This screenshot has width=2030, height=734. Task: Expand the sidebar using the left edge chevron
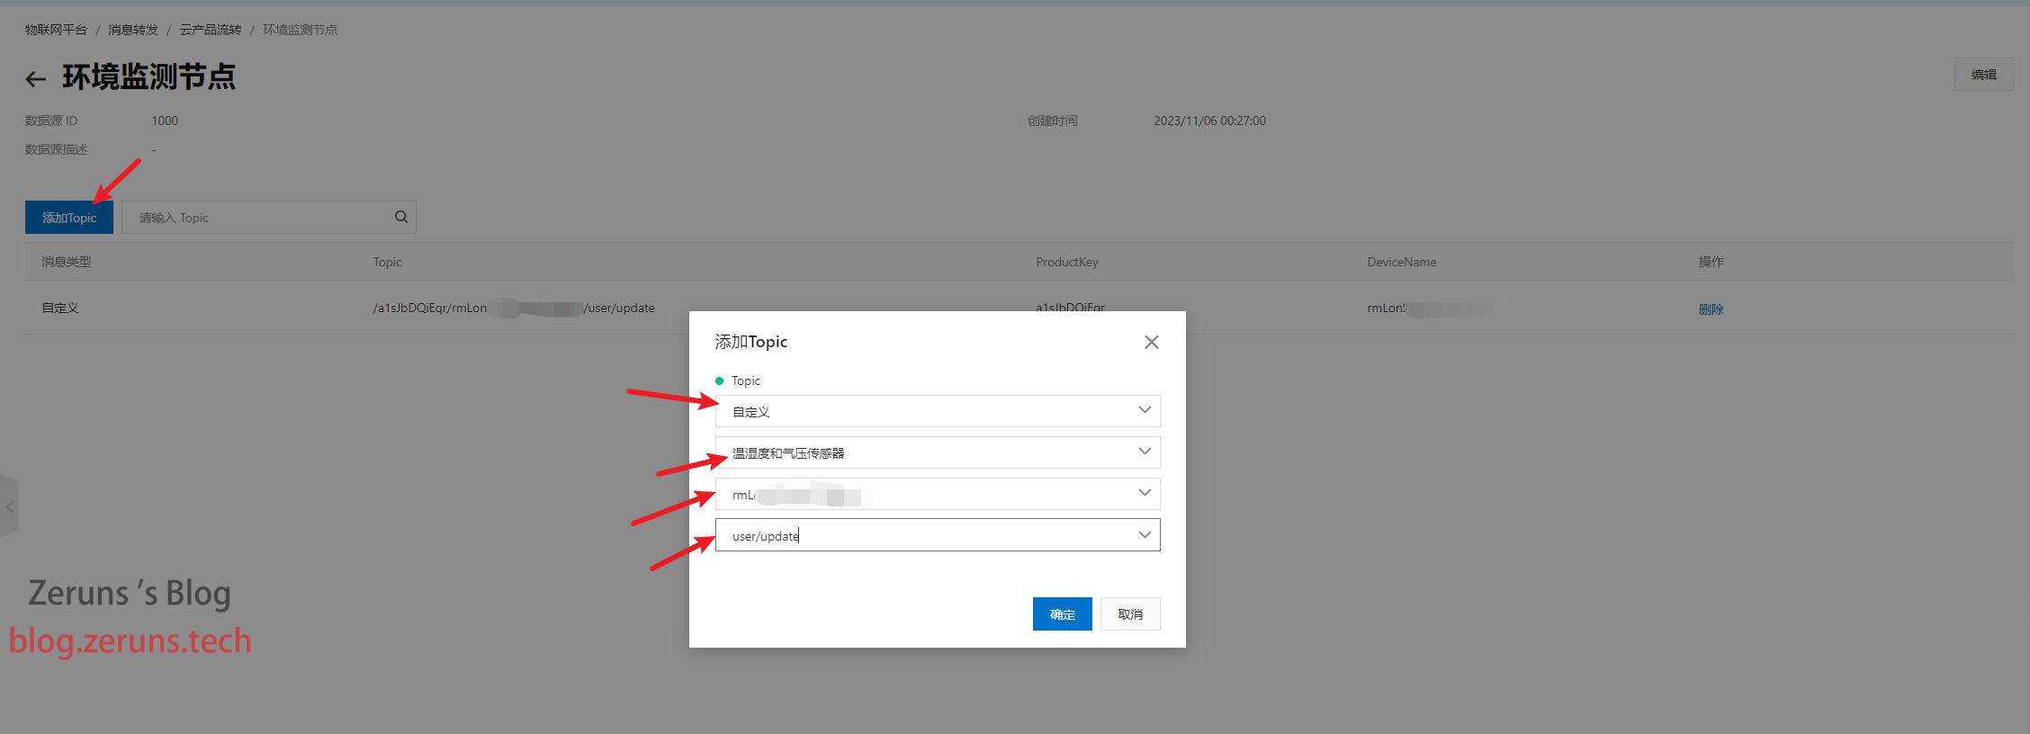[9, 506]
